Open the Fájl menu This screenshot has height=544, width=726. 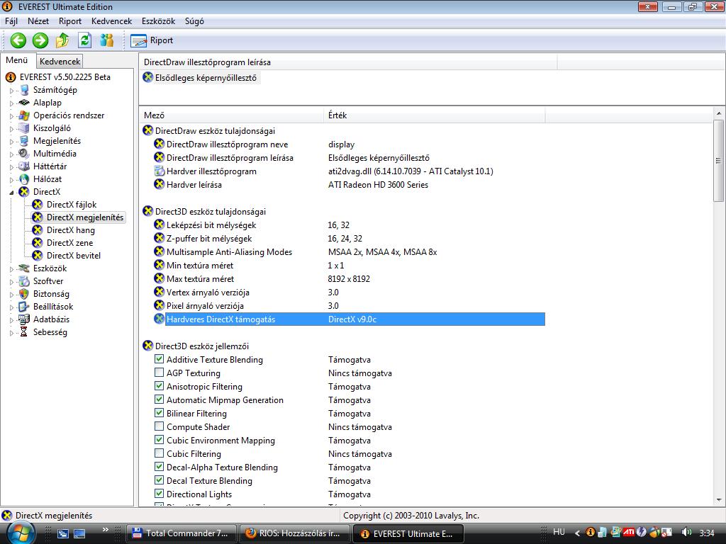coord(11,21)
